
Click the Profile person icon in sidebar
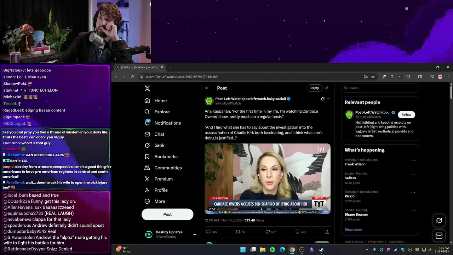(x=147, y=190)
